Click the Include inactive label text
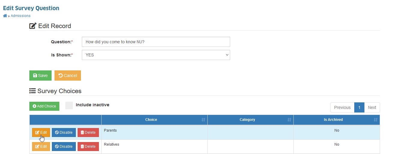The height and width of the screenshot is (154, 407). click(x=93, y=105)
